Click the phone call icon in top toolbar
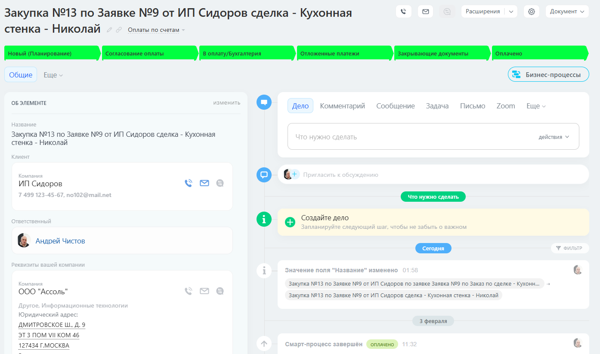 tap(403, 12)
